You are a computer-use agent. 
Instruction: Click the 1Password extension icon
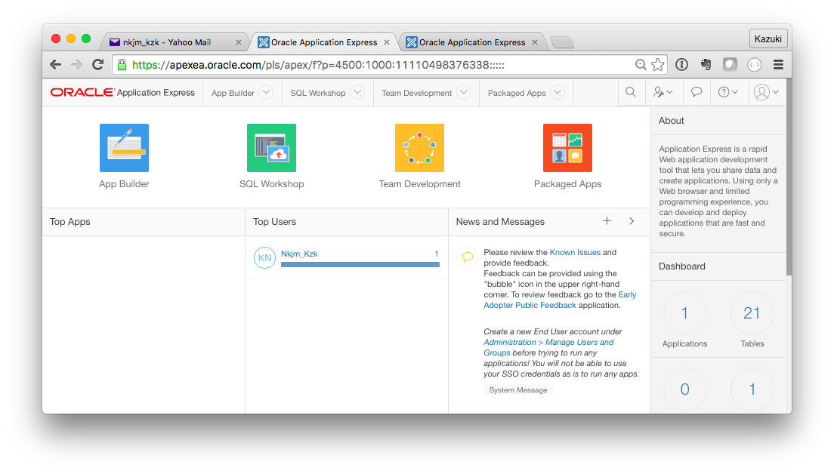[x=682, y=65]
